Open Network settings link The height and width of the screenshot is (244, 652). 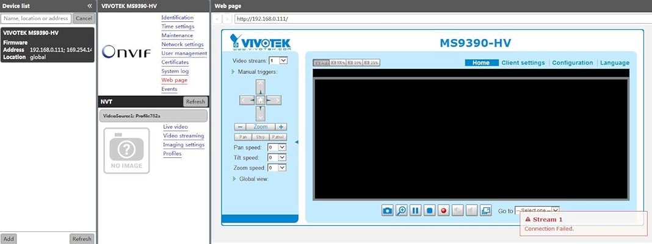click(183, 45)
